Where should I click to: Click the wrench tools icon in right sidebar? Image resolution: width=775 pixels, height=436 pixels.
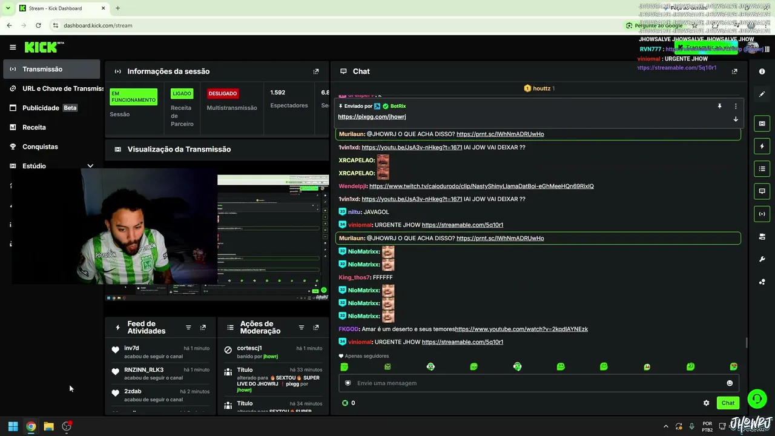click(x=762, y=259)
